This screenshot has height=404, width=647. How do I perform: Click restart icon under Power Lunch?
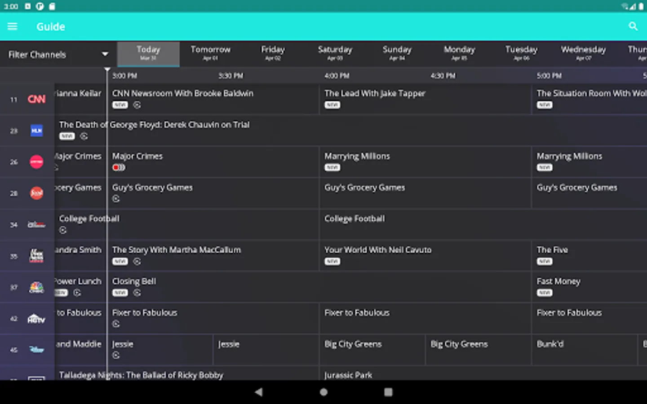point(77,293)
